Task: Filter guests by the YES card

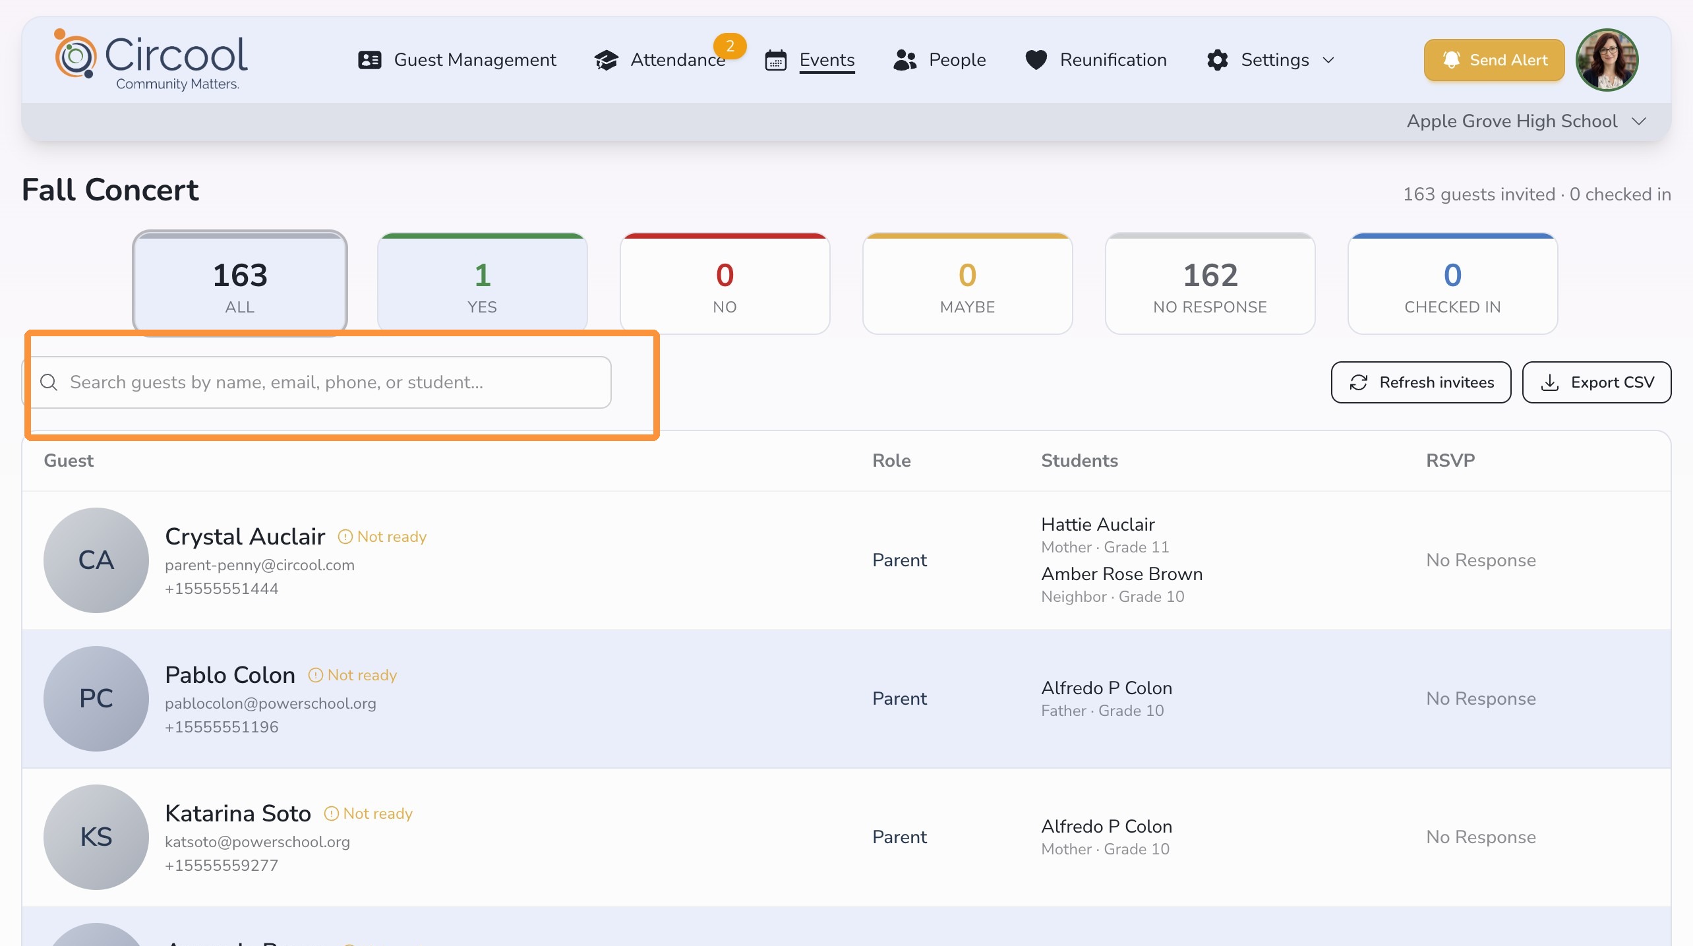Action: (483, 283)
